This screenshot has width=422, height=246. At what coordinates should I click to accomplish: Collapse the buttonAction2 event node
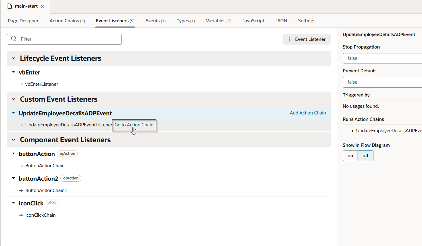(13, 178)
